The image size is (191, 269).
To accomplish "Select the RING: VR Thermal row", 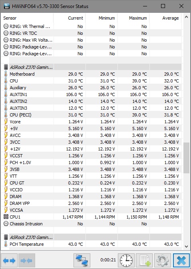I will pyautogui.click(x=91, y=26).
